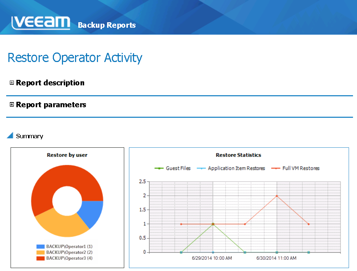Select the Guest Files legend label

pyautogui.click(x=178, y=168)
